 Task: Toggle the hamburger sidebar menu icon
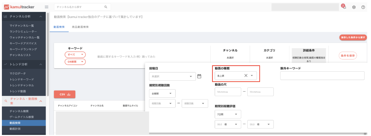point(46,7)
